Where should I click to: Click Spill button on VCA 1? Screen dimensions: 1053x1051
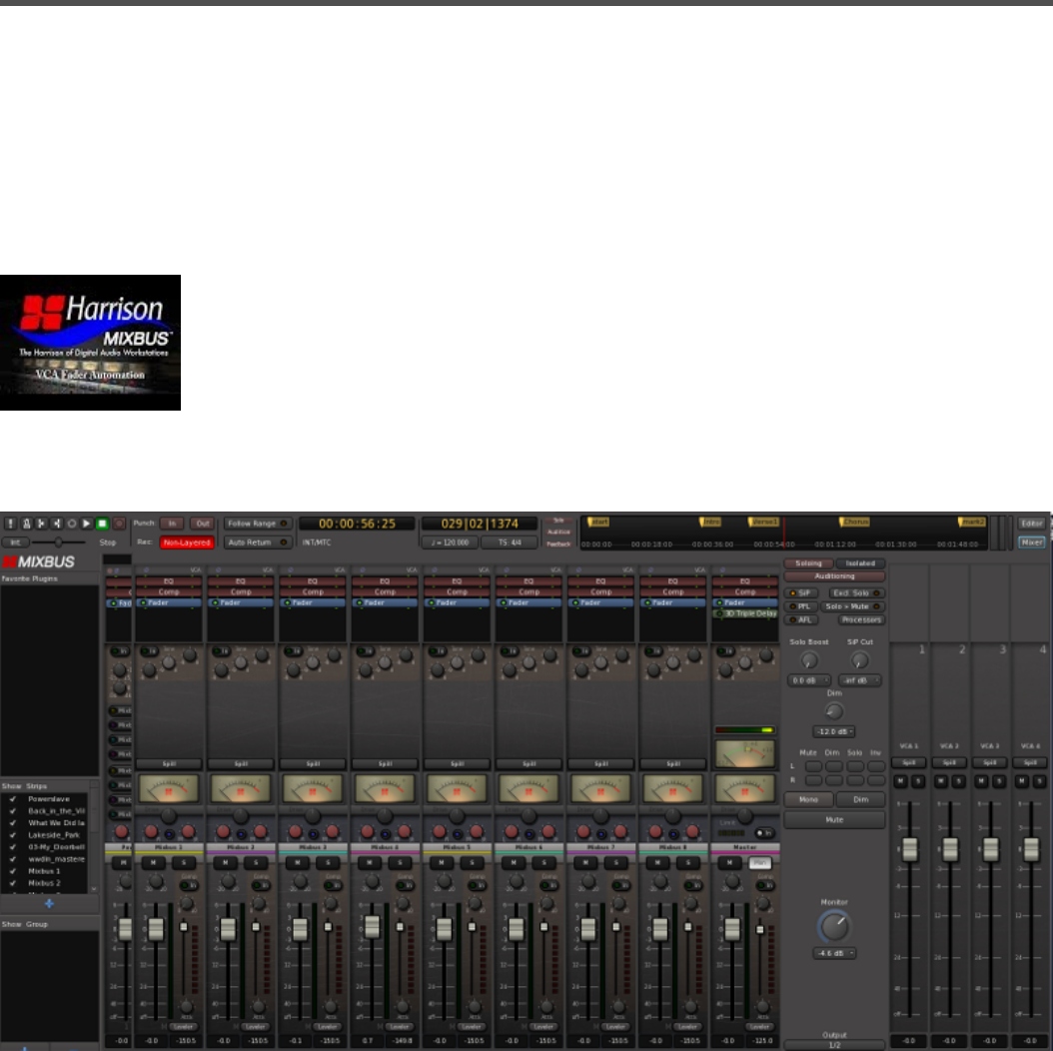coord(908,763)
